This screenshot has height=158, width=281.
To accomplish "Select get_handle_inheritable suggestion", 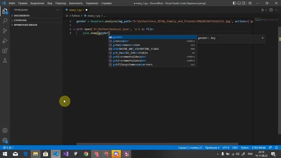I will click(152, 53).
